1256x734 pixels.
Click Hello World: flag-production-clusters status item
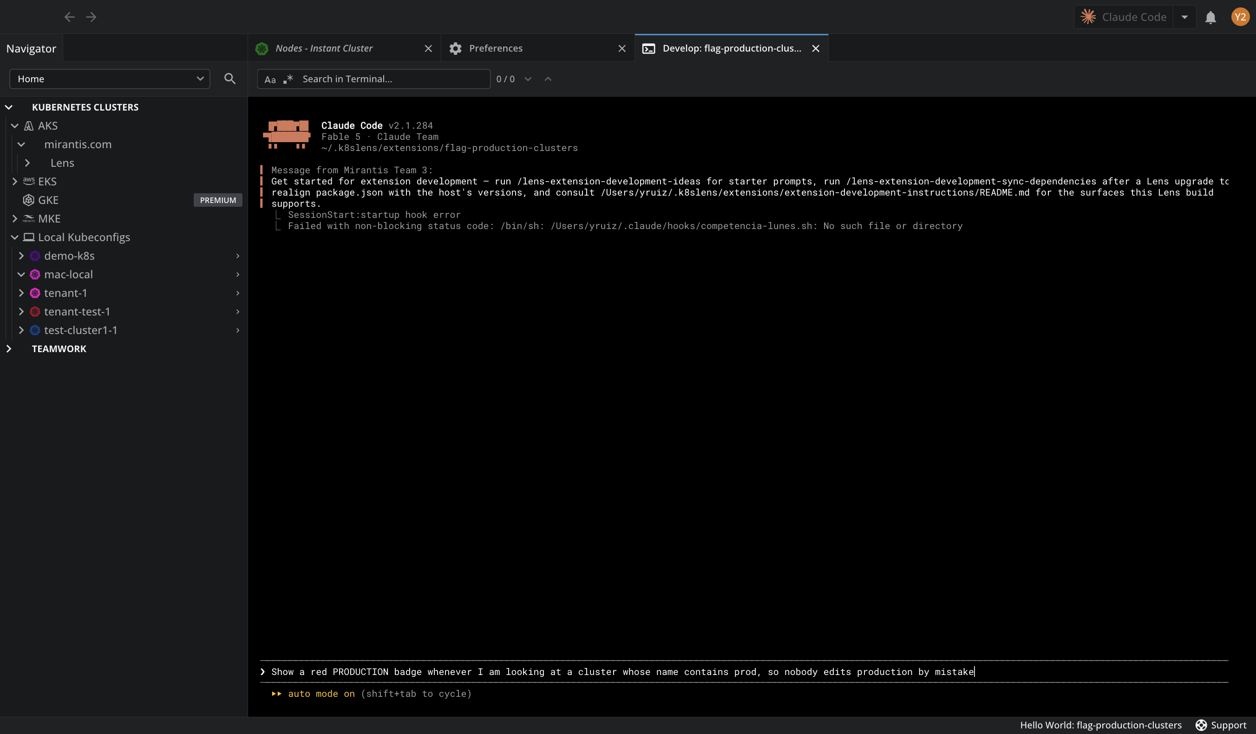[1100, 725]
